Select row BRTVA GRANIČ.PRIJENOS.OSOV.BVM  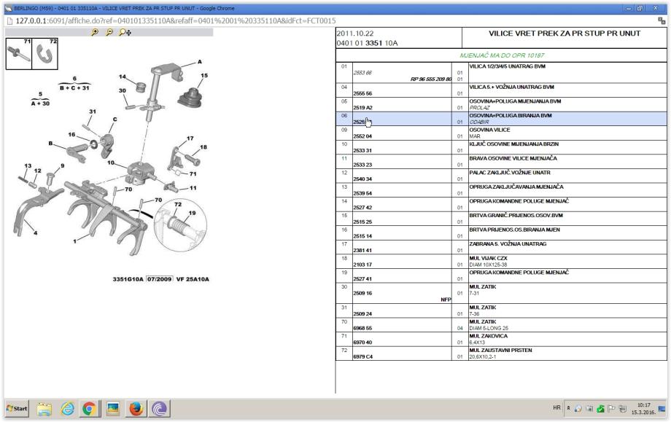501,219
